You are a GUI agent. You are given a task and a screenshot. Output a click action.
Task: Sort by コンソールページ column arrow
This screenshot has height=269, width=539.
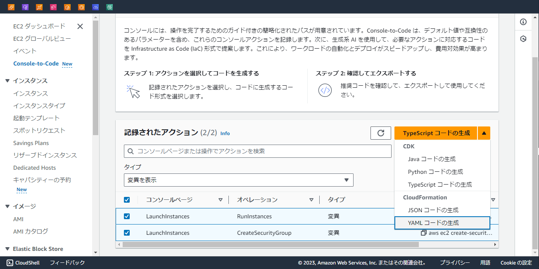tap(221, 200)
